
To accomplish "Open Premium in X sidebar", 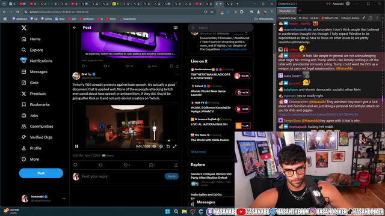I will click(34, 94).
